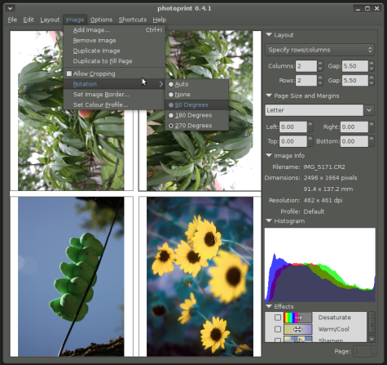The height and width of the screenshot is (365, 387).
Task: Enable the Allow Cropping checkbox
Action: pyautogui.click(x=69, y=73)
